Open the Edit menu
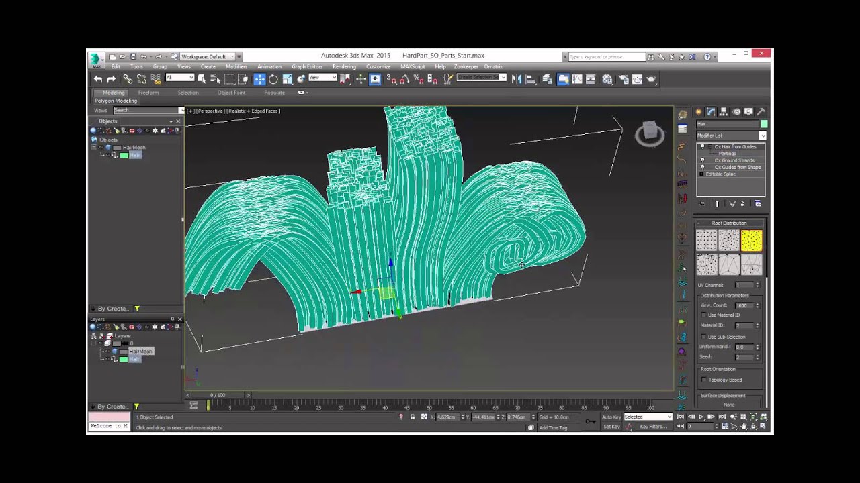This screenshot has width=860, height=483. click(116, 66)
